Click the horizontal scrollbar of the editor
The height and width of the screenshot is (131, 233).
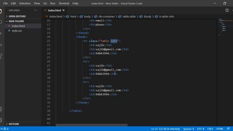pos(91,125)
